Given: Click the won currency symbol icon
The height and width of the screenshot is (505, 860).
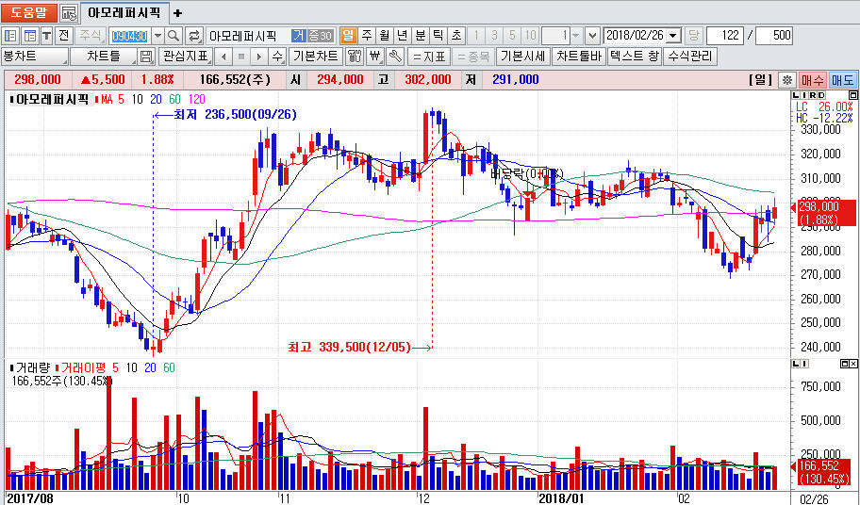Looking at the screenshot, I should pyautogui.click(x=375, y=57).
